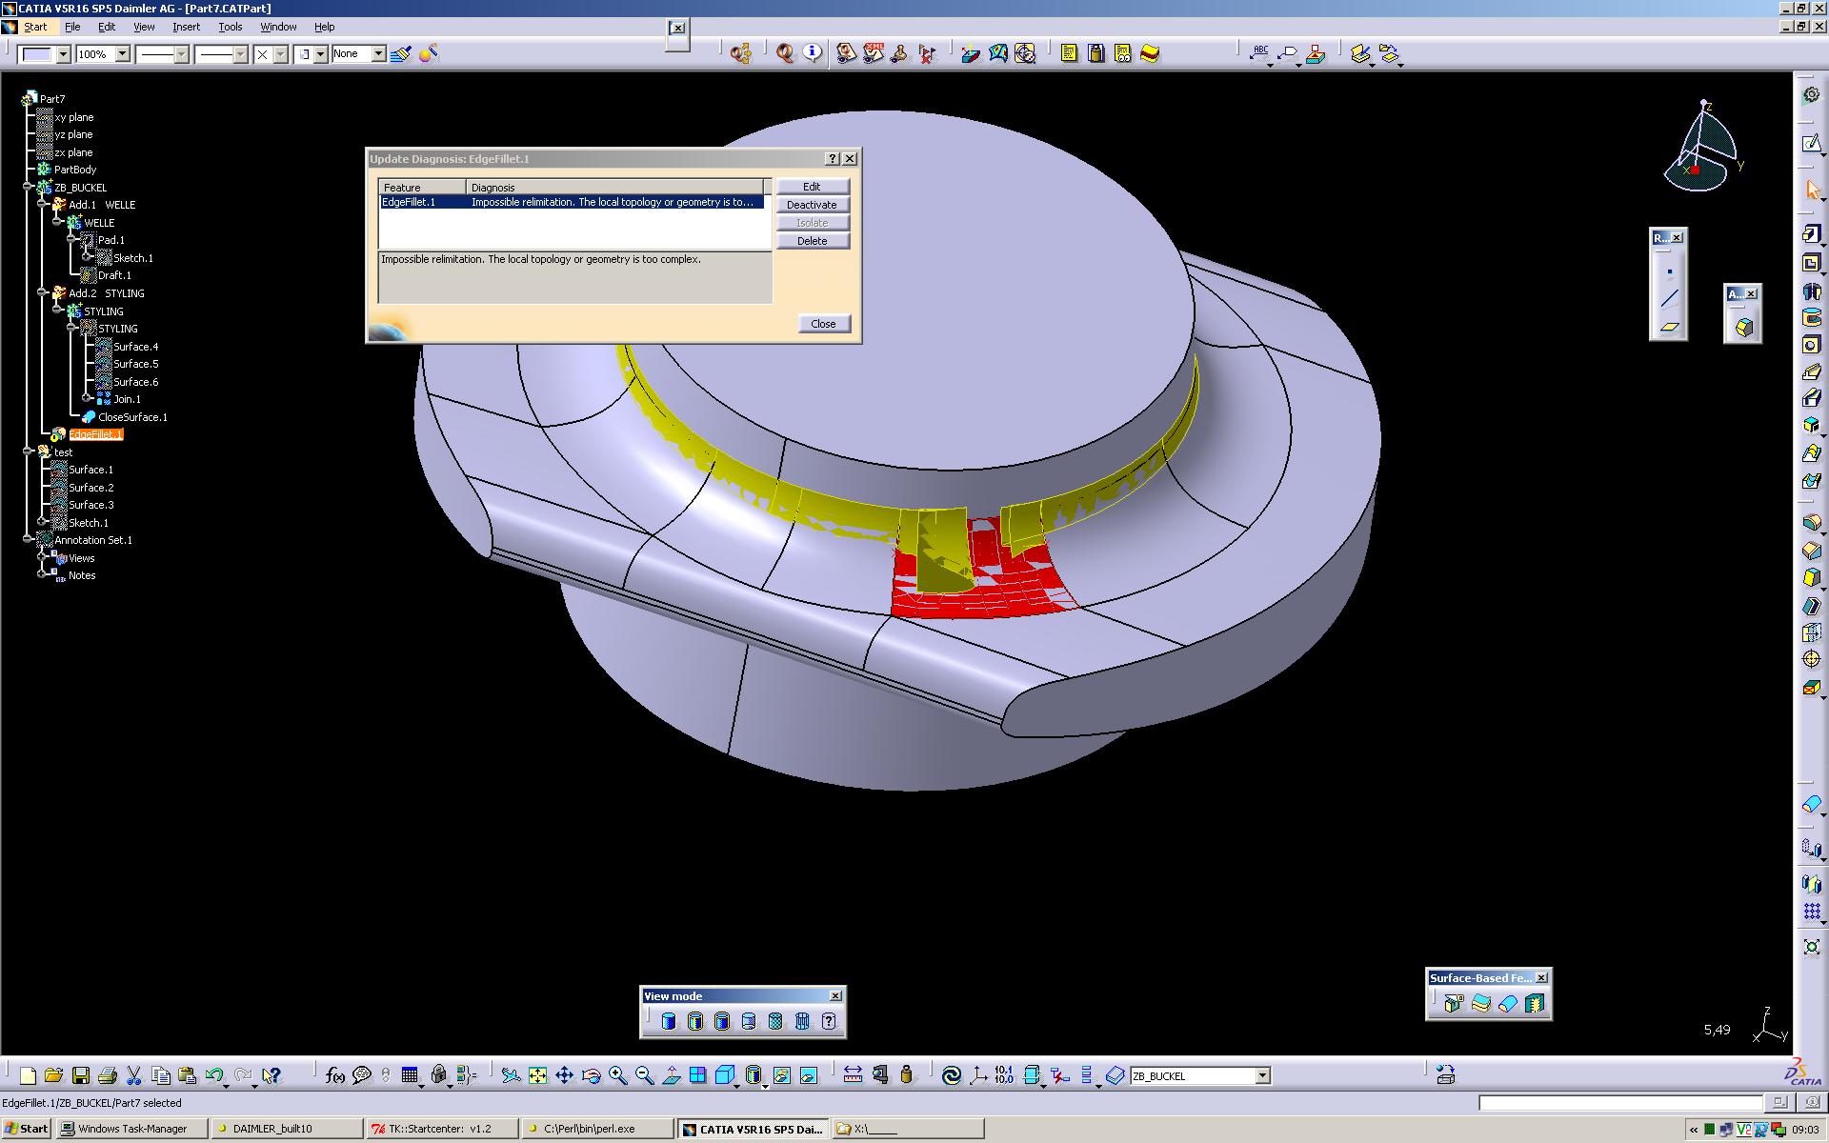Viewport: 1829px width, 1143px height.
Task: Toggle the Swap Visible Space icon
Action: coord(808,1075)
